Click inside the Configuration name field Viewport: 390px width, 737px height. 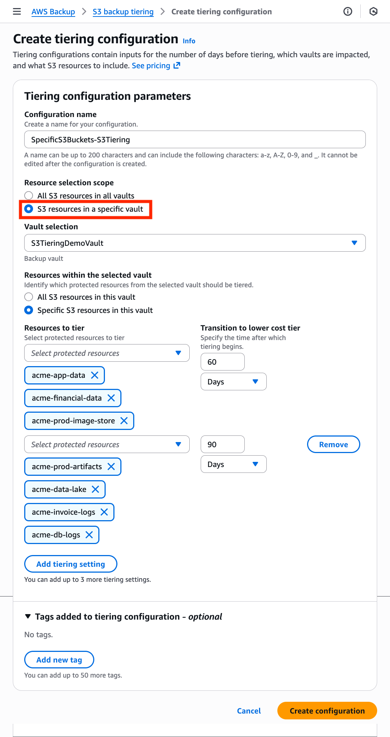click(x=194, y=139)
